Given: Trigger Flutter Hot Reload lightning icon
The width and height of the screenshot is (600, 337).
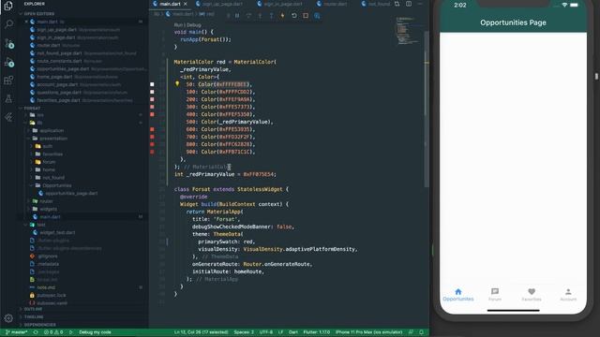Looking at the screenshot, I should coord(282,16).
